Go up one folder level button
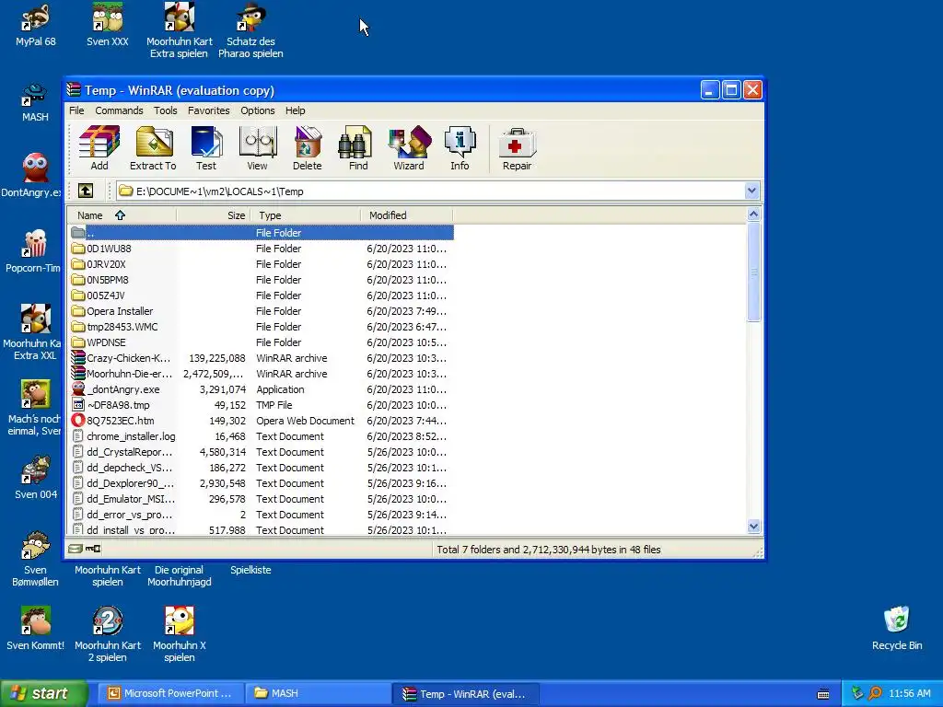The height and width of the screenshot is (707, 943). pos(86,191)
